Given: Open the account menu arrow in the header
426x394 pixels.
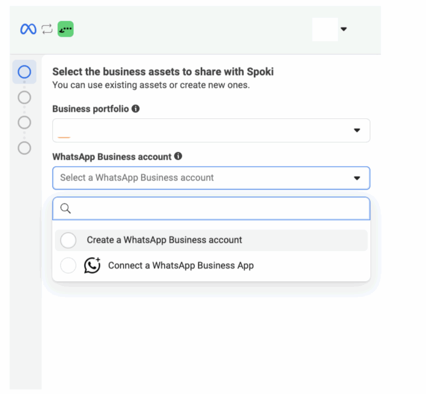Looking at the screenshot, I should pyautogui.click(x=344, y=29).
